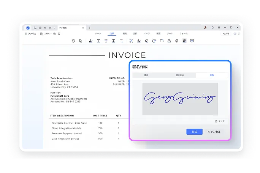Click the INVOICE heading text

[127, 55]
